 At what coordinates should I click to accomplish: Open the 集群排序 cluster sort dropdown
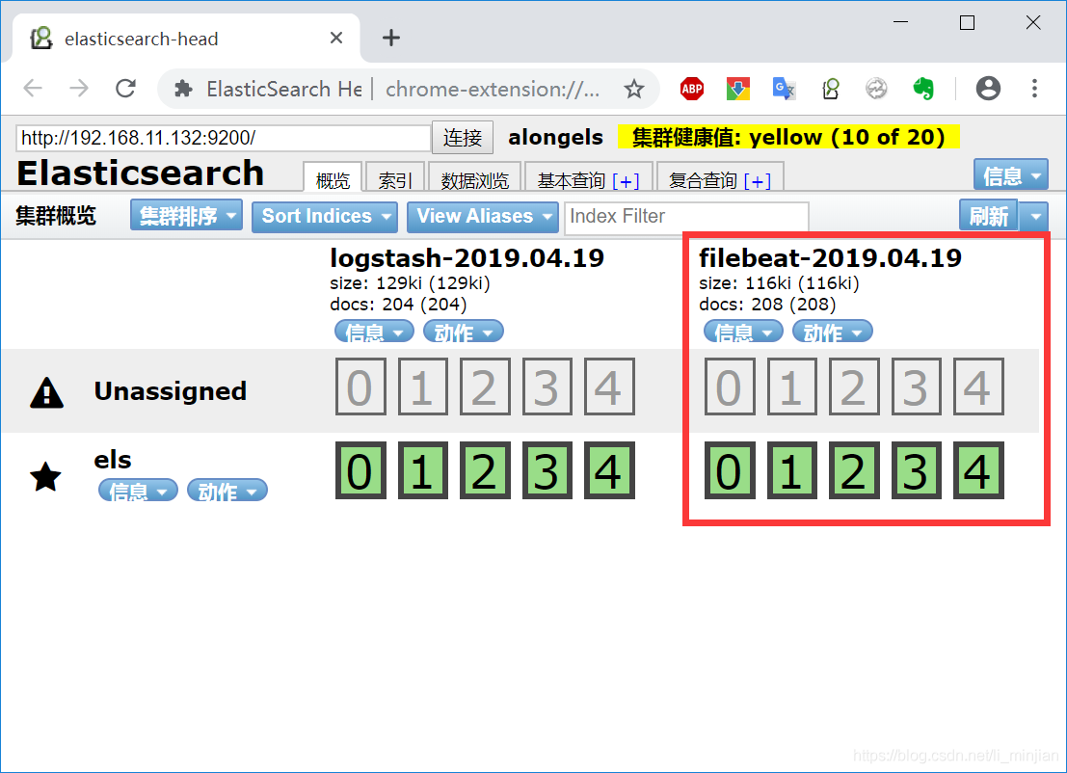click(x=186, y=216)
